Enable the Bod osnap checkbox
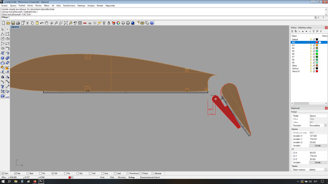The height and width of the screenshot is (184, 328). coord(28,173)
